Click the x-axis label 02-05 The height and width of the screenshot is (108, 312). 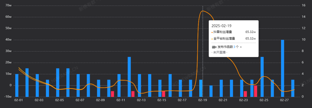[x=60, y=100]
